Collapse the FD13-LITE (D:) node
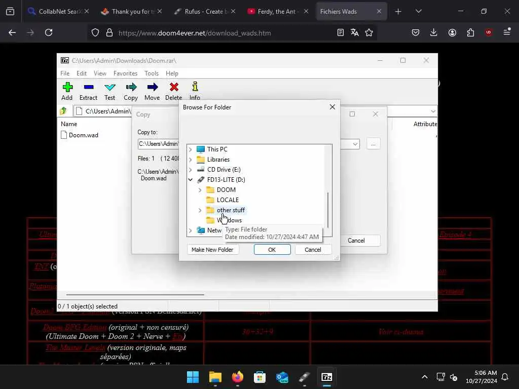This screenshot has width=519, height=389. click(x=191, y=180)
